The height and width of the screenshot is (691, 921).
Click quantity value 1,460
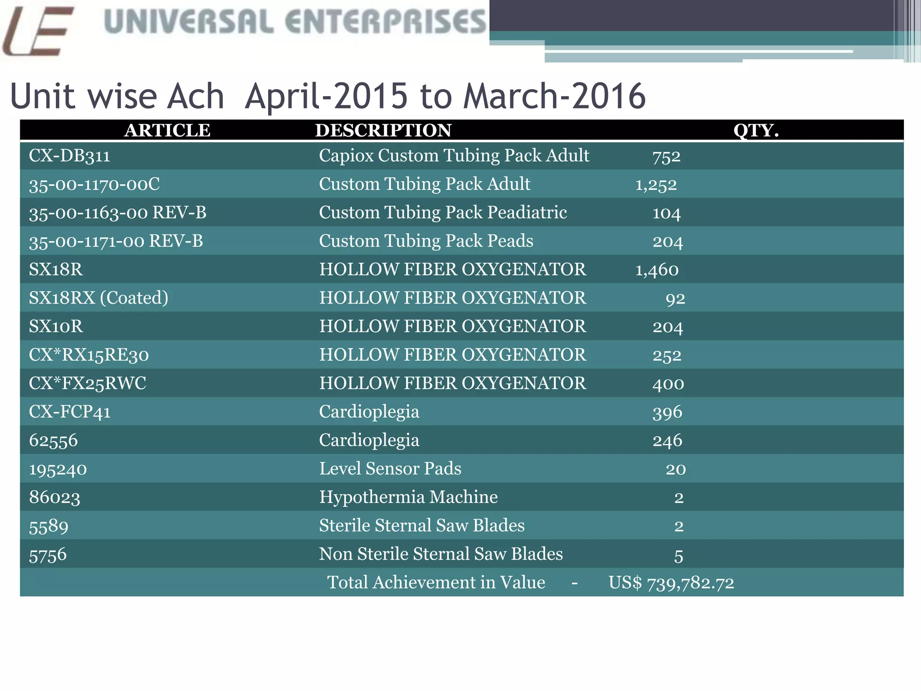tap(657, 270)
